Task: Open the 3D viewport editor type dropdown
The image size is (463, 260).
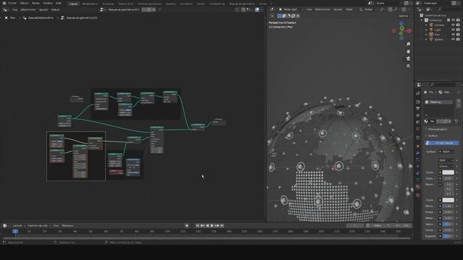Action: click(x=273, y=9)
